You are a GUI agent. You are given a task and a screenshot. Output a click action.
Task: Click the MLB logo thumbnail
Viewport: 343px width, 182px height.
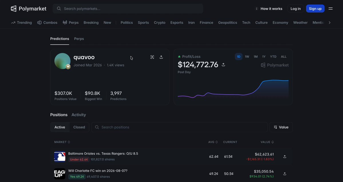[x=60, y=157]
